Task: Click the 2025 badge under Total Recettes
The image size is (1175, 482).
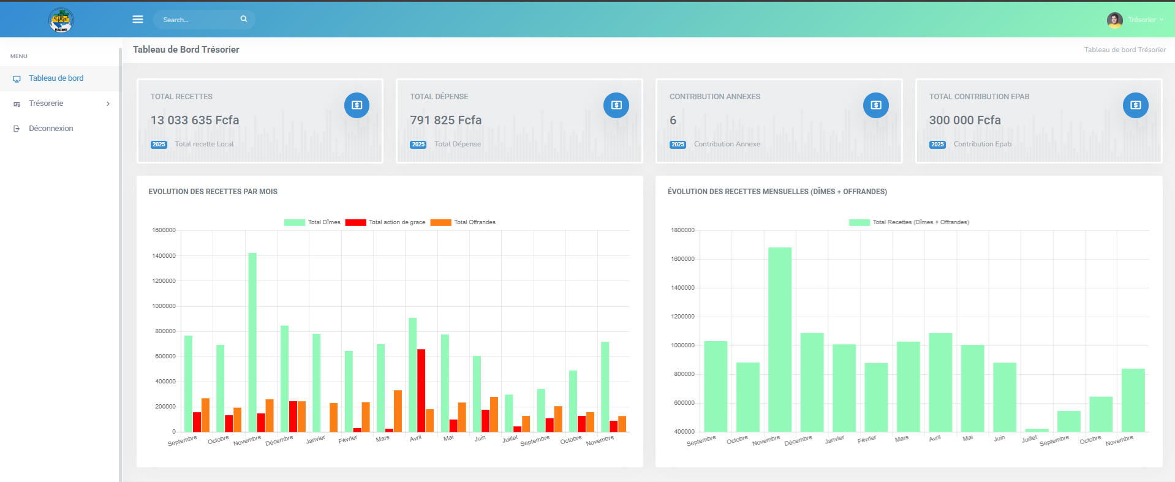Action: [x=159, y=145]
